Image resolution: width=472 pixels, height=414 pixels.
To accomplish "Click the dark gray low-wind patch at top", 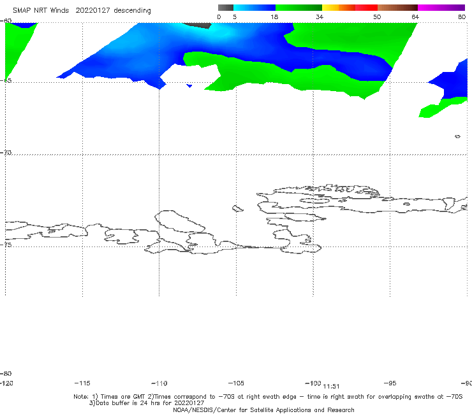I will [x=197, y=25].
